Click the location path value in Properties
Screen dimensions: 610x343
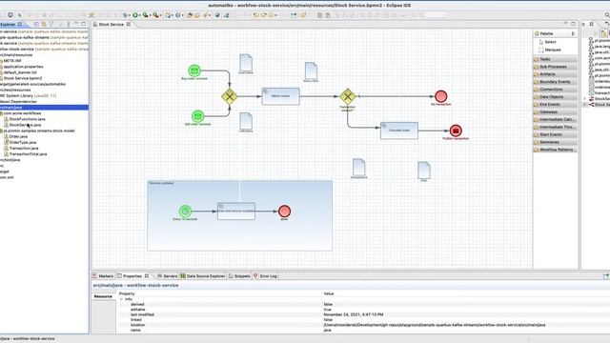pyautogui.click(x=435, y=325)
